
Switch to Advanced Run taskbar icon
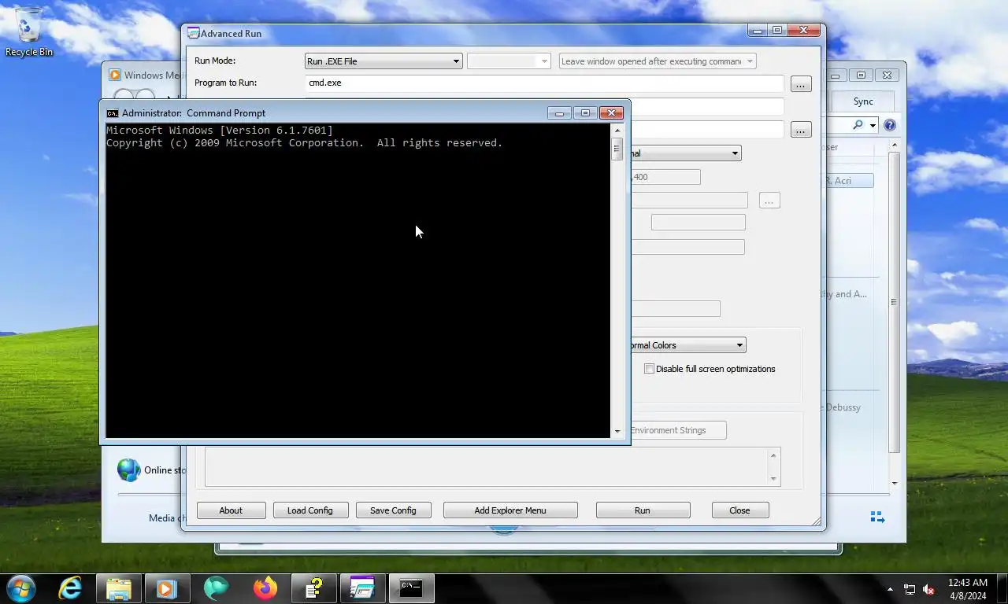pos(363,587)
